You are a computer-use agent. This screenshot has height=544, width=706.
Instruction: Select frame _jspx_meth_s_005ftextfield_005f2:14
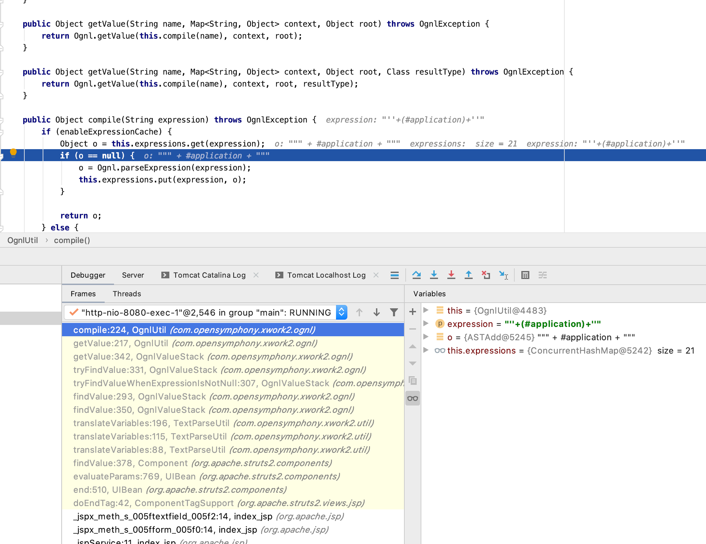233,516
